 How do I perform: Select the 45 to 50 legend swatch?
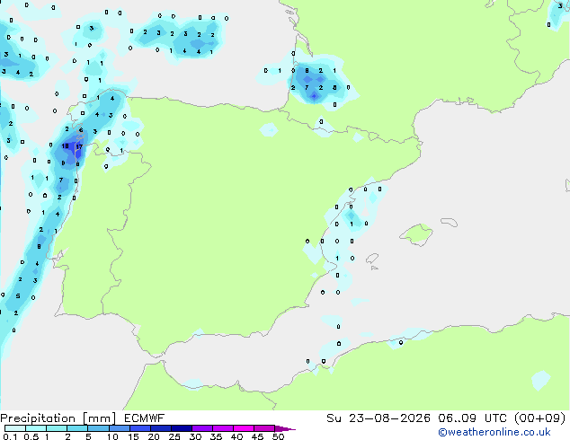[264, 428]
